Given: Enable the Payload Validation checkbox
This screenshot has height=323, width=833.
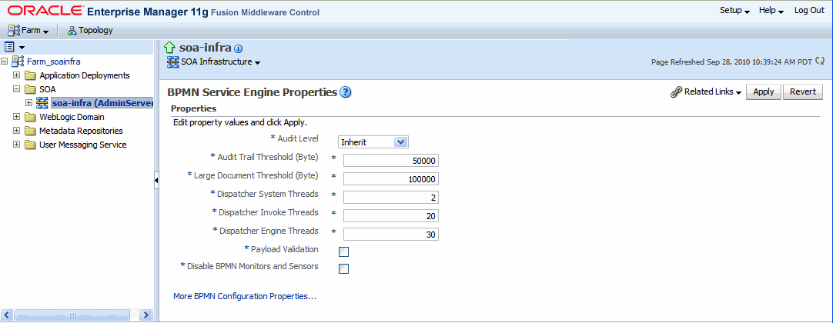Looking at the screenshot, I should [x=343, y=252].
